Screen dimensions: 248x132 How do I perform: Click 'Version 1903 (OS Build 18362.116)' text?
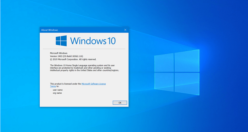[67, 56]
